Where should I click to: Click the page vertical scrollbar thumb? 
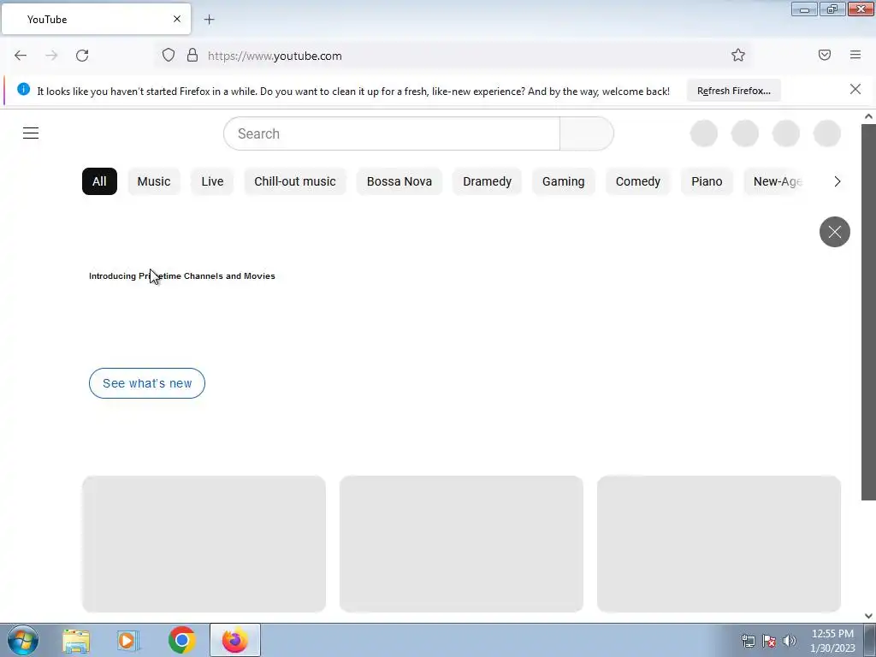[x=868, y=311]
